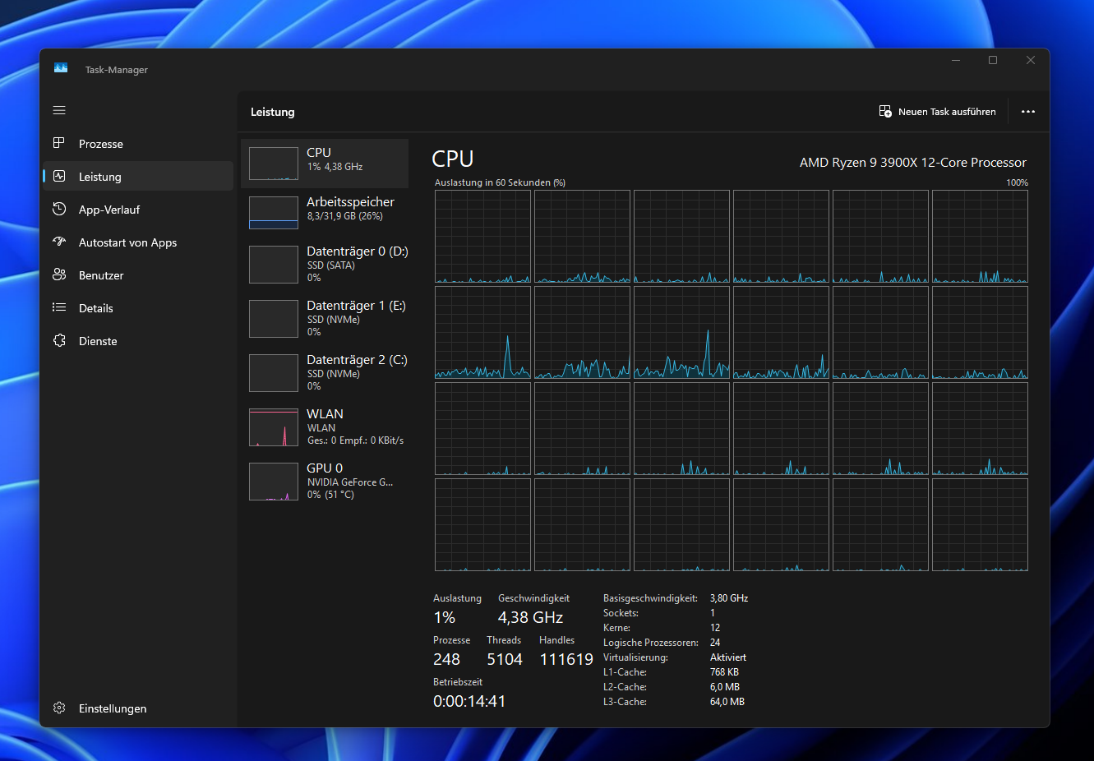This screenshot has width=1094, height=761.
Task: Open the Details page
Action: pos(138,308)
